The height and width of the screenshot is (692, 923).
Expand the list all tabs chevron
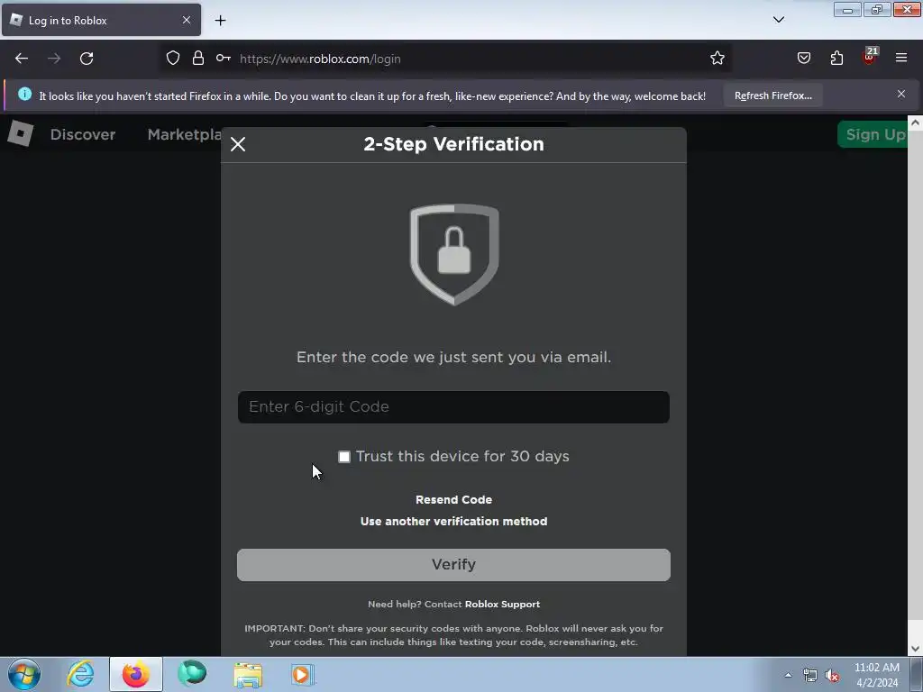click(778, 20)
